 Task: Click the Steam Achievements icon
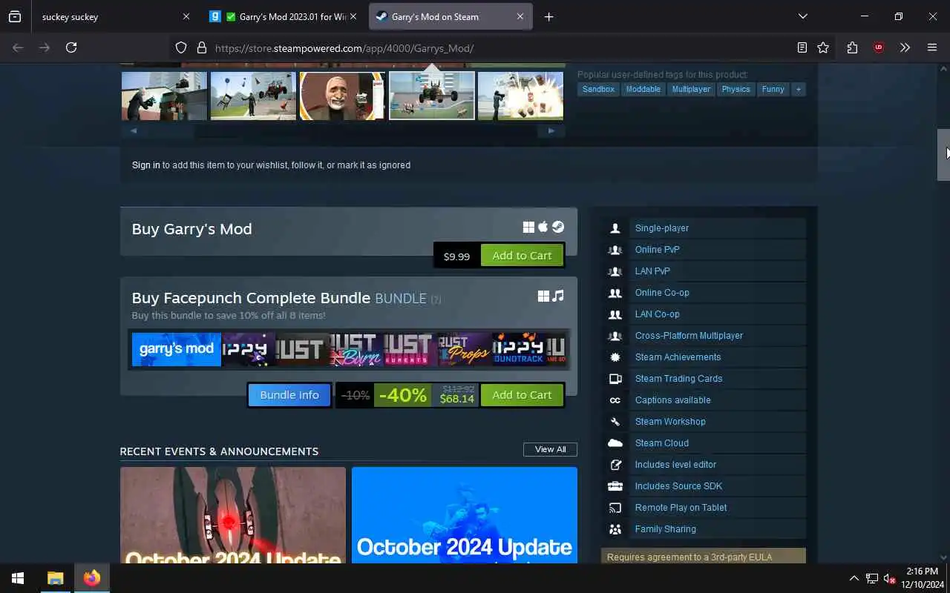(615, 357)
